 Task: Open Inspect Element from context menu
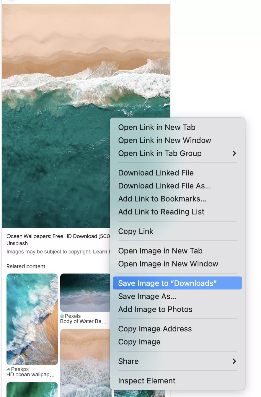click(147, 381)
